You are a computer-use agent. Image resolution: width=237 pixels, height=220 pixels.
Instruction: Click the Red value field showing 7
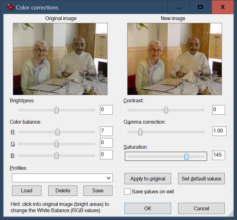(x=106, y=131)
